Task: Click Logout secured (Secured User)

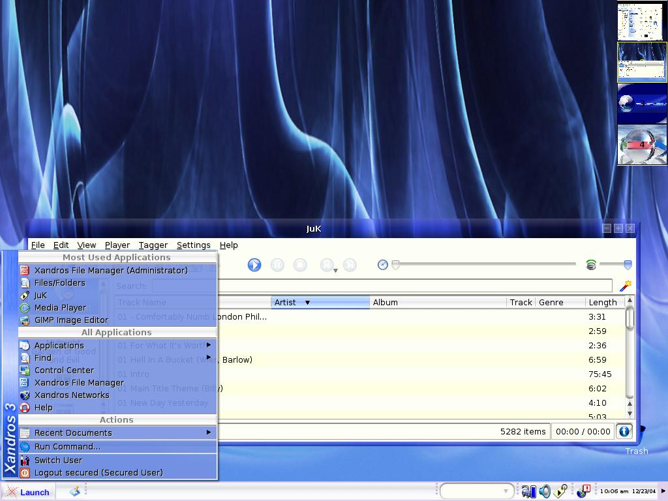Action: coord(117,472)
